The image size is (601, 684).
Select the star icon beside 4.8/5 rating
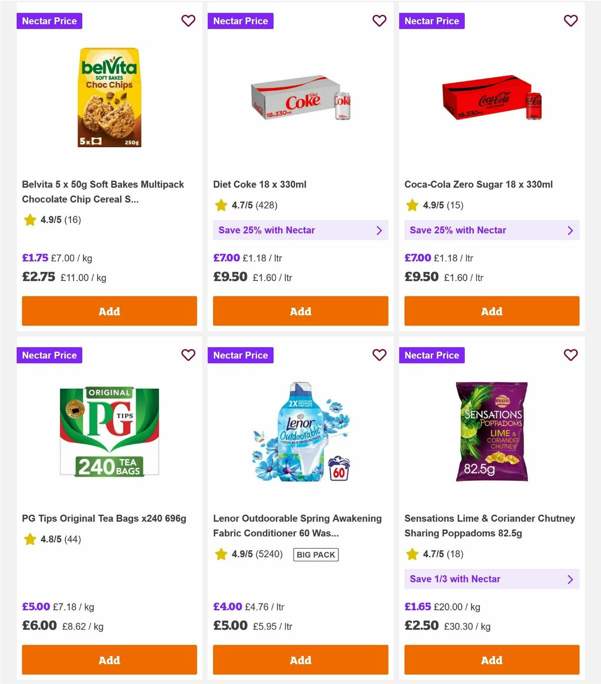[x=29, y=539]
